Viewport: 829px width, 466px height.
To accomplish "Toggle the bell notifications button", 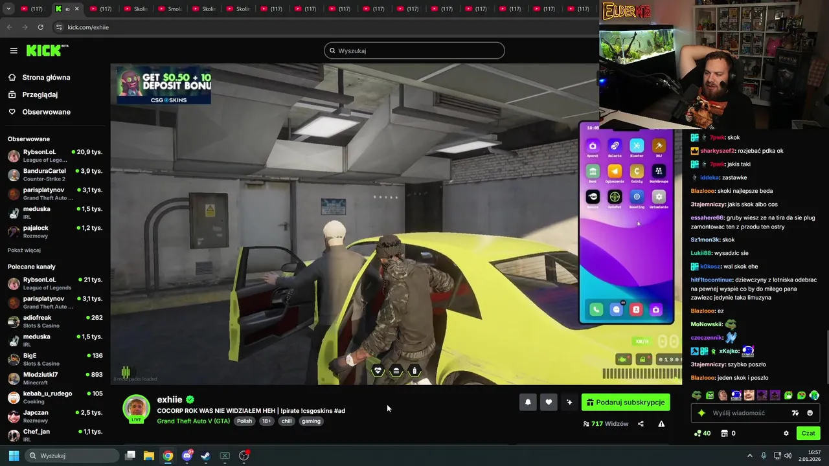I will point(528,402).
